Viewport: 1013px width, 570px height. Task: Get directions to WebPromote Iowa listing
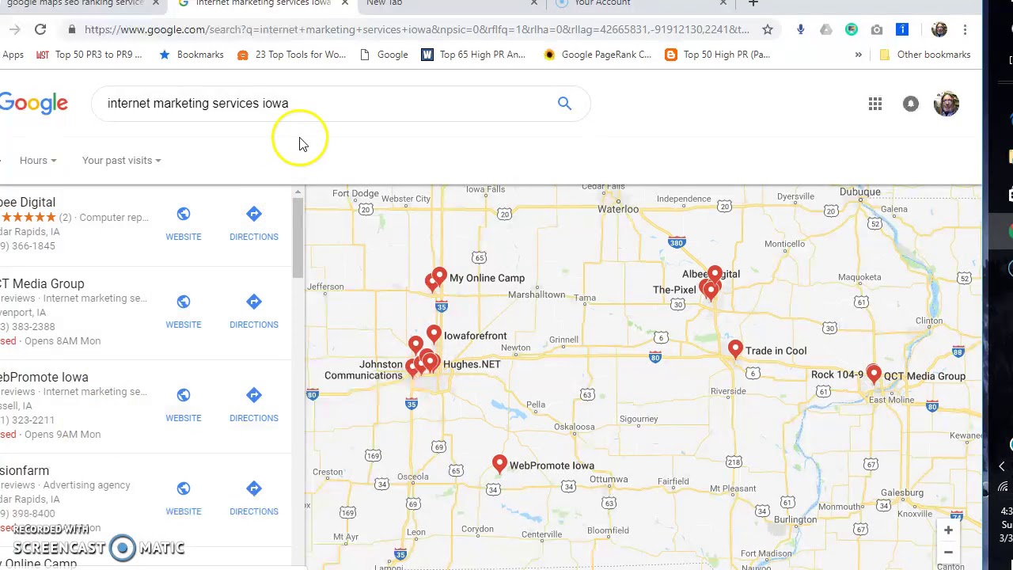(x=254, y=405)
